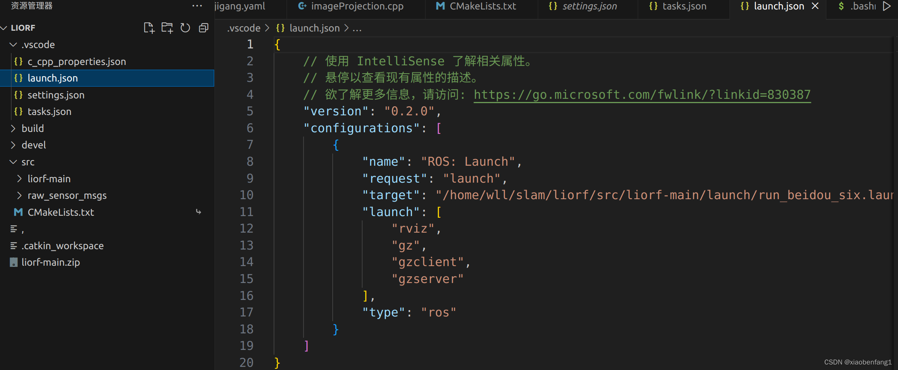Click the New File icon in explorer
The width and height of the screenshot is (898, 370).
(149, 28)
